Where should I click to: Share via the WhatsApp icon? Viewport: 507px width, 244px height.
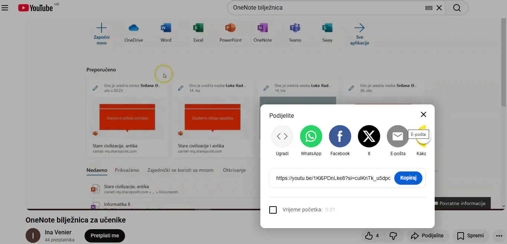[x=311, y=136]
